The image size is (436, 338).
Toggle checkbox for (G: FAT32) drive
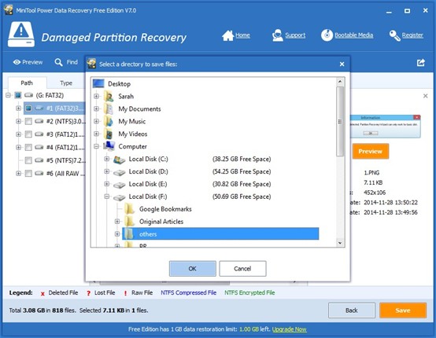18,95
